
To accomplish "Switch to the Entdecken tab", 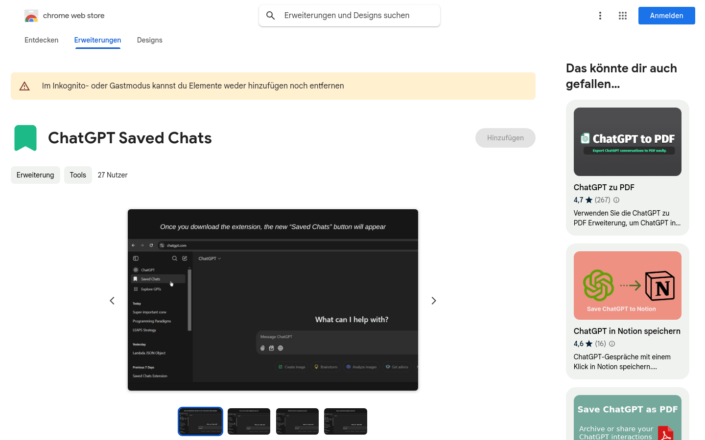I will (x=42, y=40).
